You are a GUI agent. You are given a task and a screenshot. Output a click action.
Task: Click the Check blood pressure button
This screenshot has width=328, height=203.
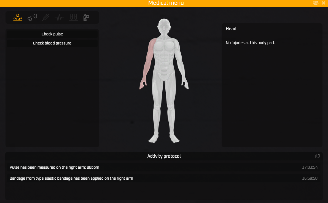(52, 43)
